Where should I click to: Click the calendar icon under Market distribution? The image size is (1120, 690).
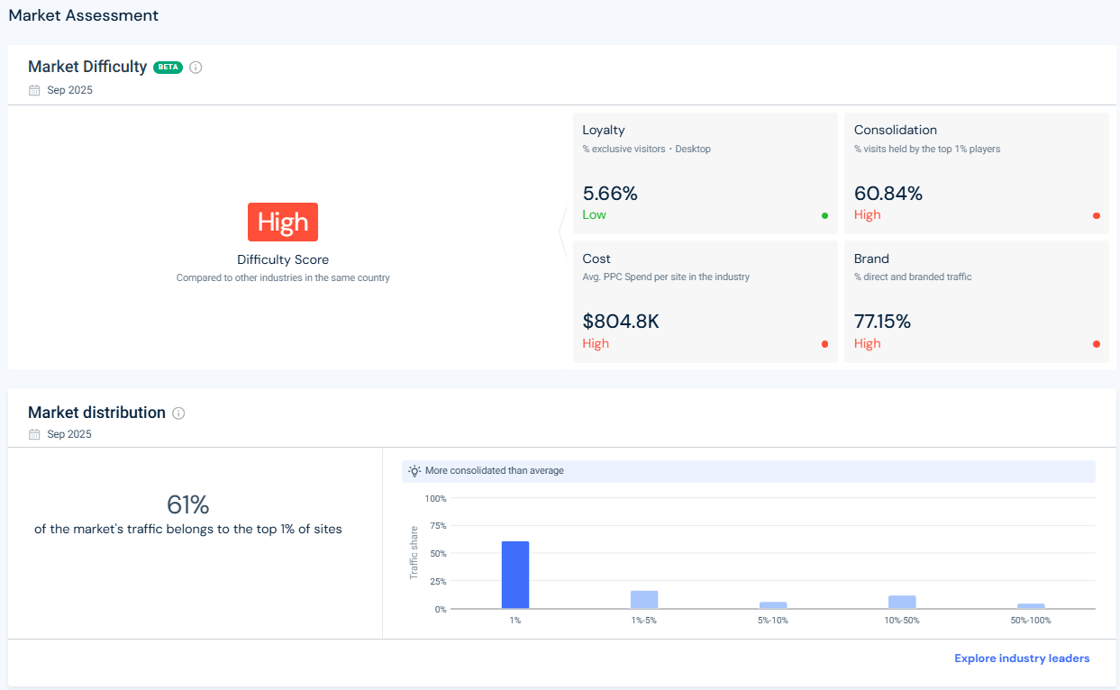[x=34, y=434]
